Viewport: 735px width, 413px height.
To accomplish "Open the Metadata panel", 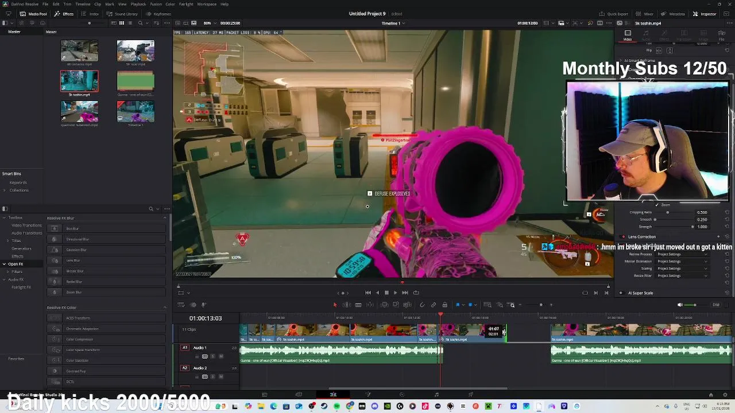I will pyautogui.click(x=673, y=14).
